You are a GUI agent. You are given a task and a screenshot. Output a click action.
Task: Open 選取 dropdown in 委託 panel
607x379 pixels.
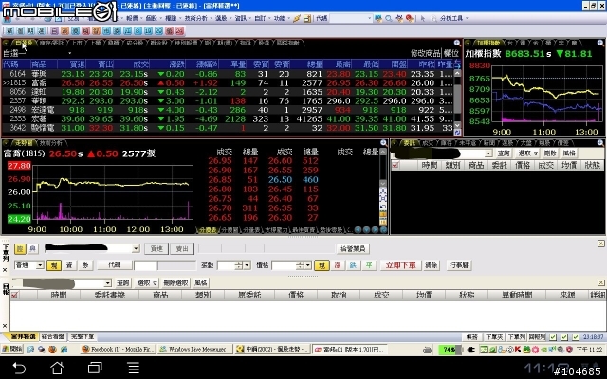[x=528, y=153]
